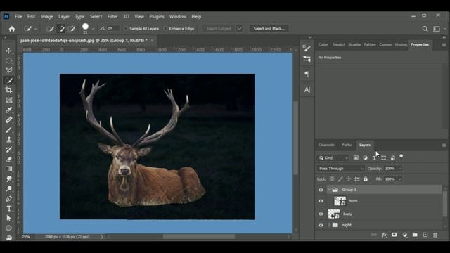Enable Sample All Layers checkbox
450x253 pixels.
[126, 29]
